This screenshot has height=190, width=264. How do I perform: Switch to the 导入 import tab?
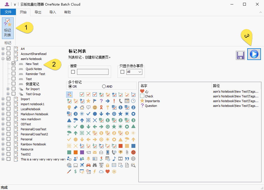(53, 12)
